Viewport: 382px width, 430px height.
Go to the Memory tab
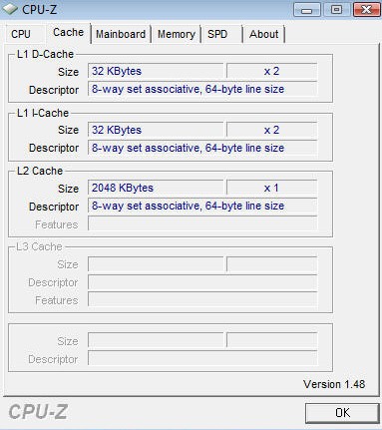[x=177, y=34]
